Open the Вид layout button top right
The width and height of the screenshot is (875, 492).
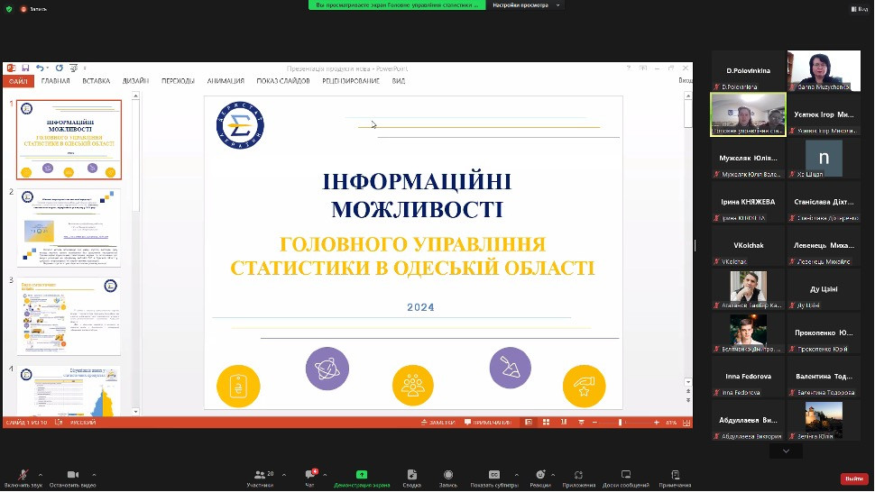pyautogui.click(x=860, y=9)
